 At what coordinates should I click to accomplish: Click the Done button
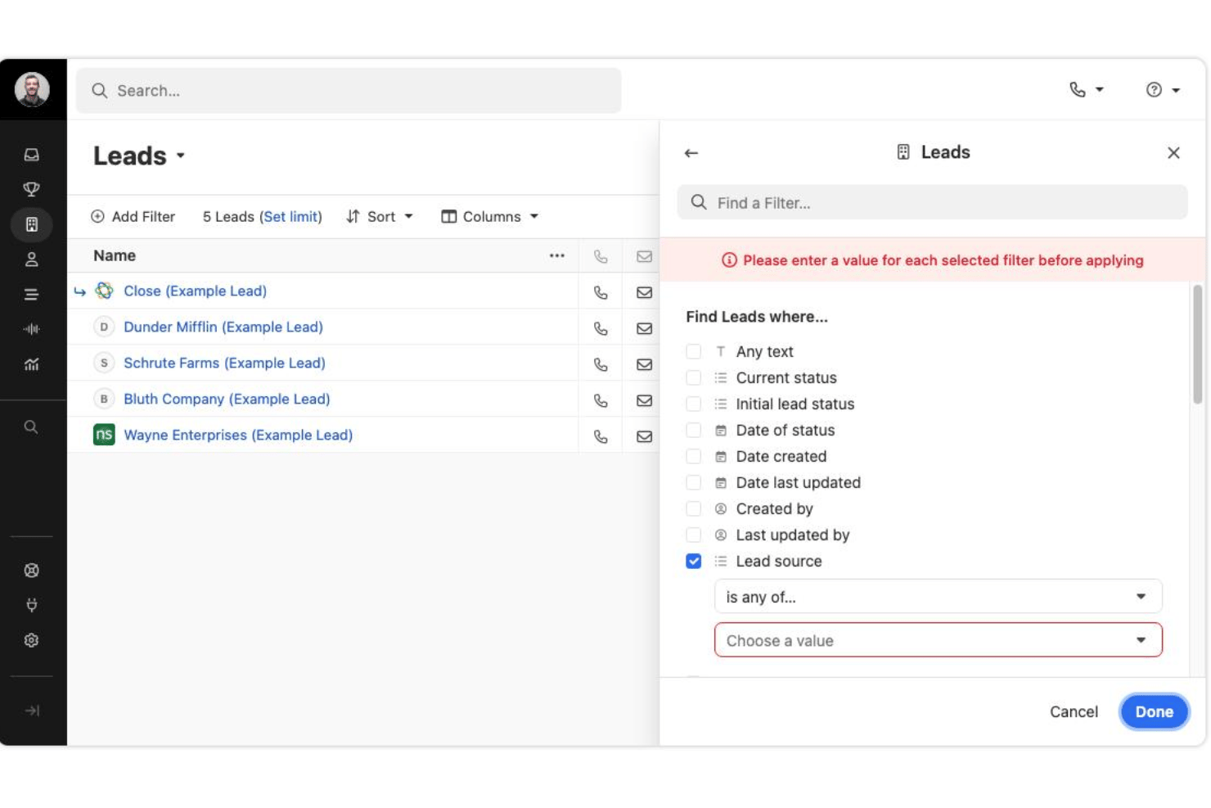(1154, 711)
